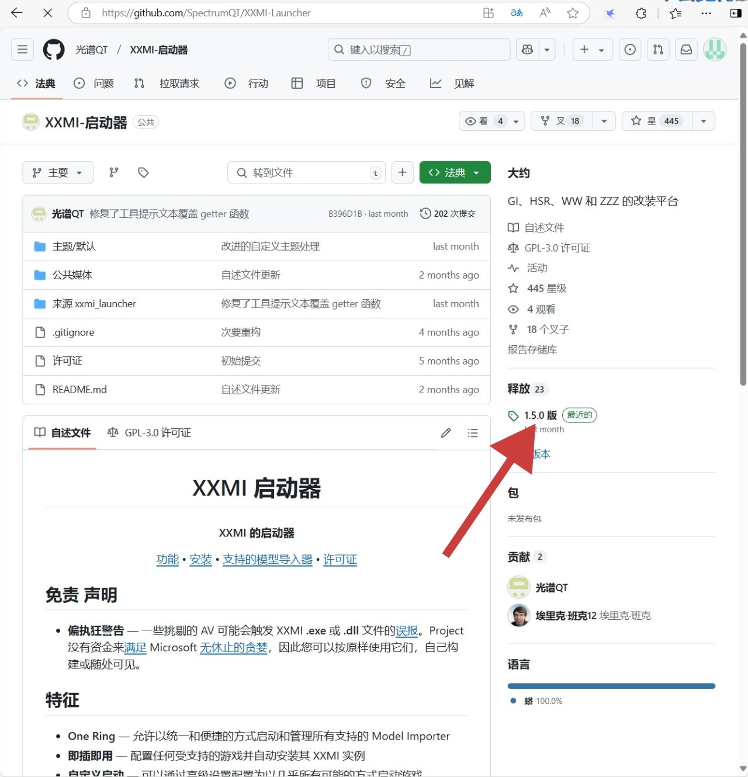748x777 pixels.
Task: Open the browser settings three-dot menu
Action: coord(706,13)
